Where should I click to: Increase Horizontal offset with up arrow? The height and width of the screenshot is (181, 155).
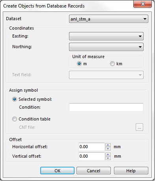[x=108, y=145]
